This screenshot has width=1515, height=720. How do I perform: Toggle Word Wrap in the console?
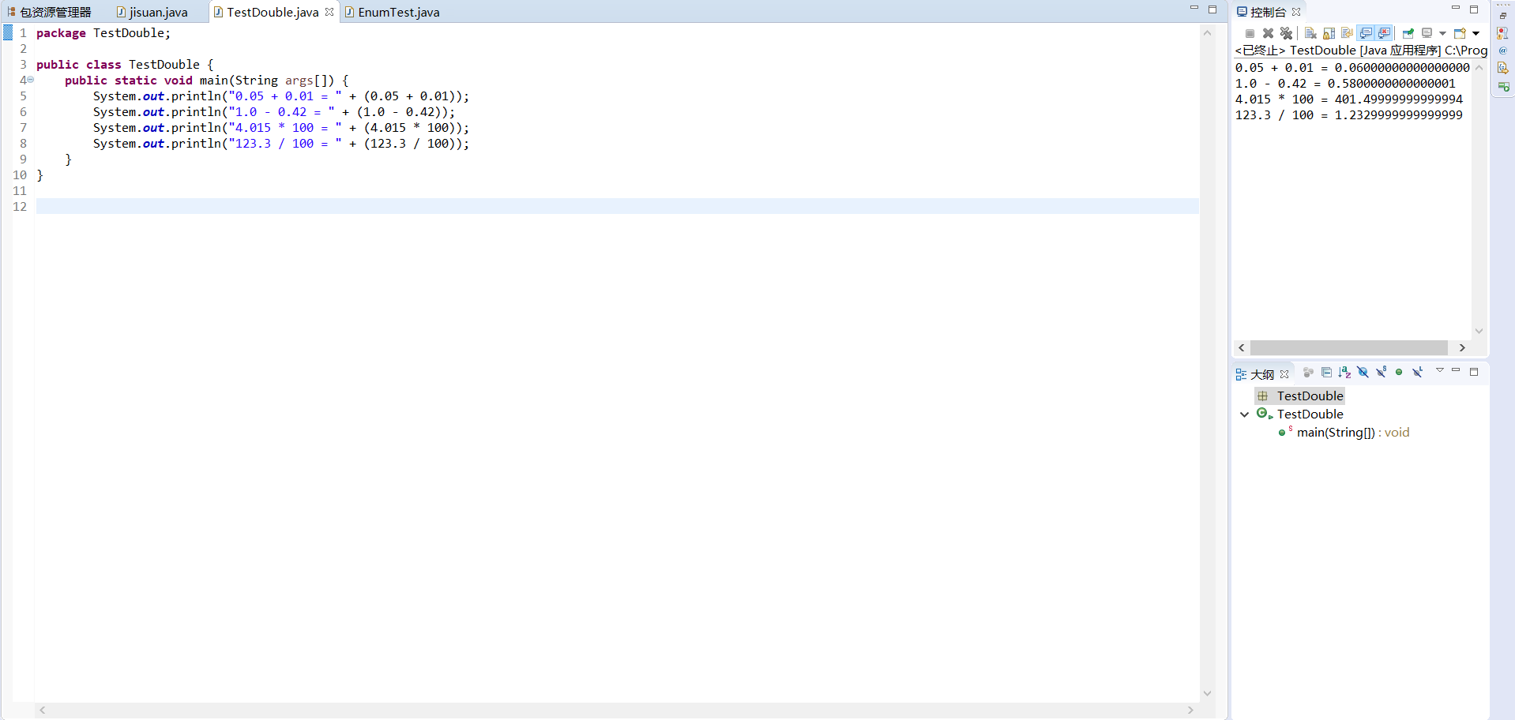(1347, 33)
